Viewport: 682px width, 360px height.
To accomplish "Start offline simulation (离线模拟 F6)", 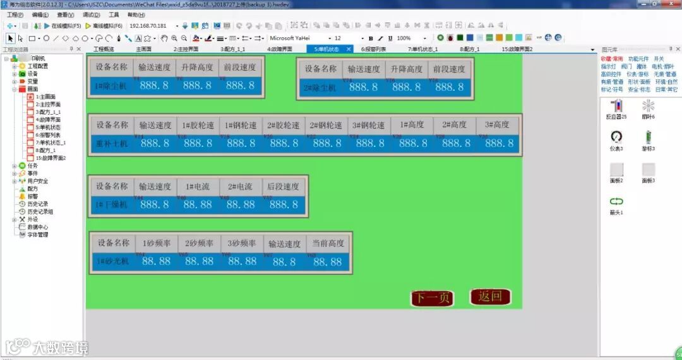I will click(x=104, y=26).
